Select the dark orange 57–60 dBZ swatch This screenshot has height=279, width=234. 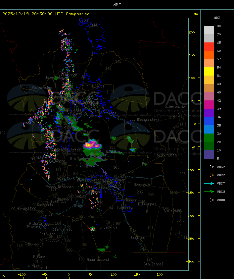tap(209, 55)
